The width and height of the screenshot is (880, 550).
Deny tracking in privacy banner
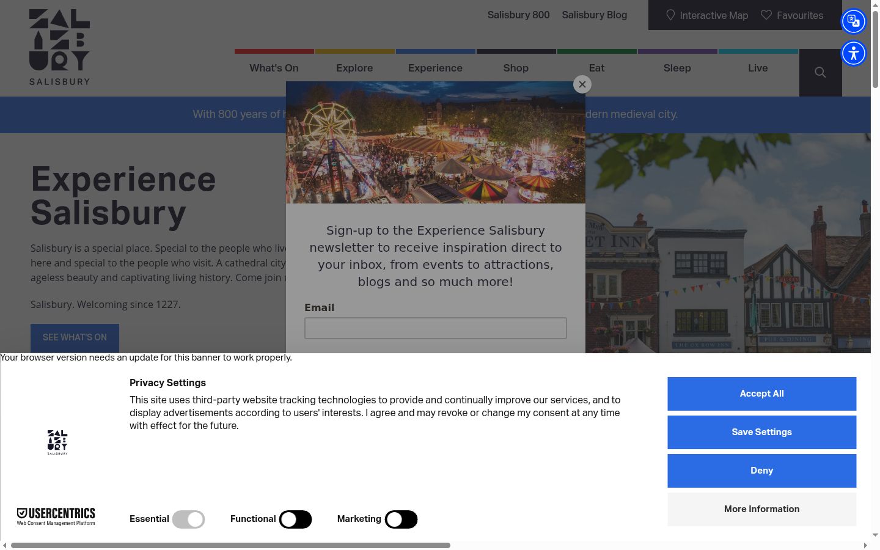[761, 471]
